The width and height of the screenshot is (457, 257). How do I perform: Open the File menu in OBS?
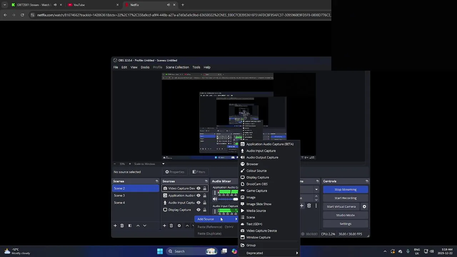tap(116, 67)
